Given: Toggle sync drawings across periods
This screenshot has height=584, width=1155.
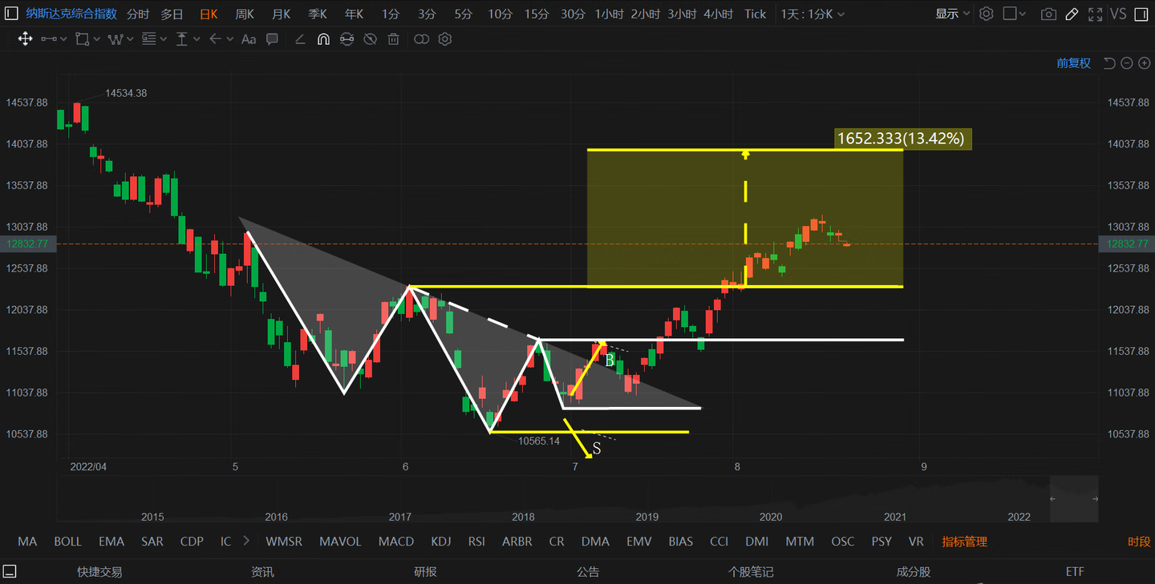Looking at the screenshot, I should pyautogui.click(x=346, y=39).
